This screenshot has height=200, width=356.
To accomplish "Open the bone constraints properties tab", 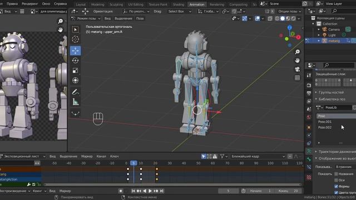I will 309,167.
